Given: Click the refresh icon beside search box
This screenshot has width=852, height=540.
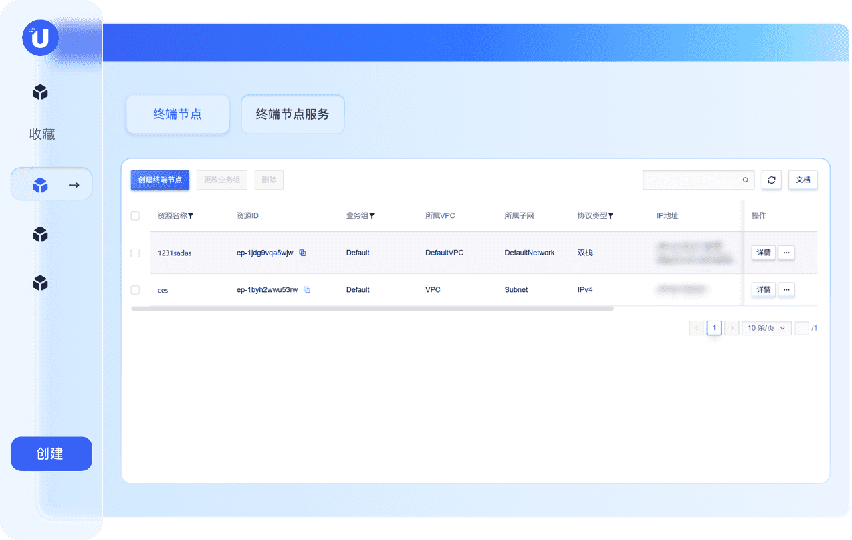Looking at the screenshot, I should [772, 180].
